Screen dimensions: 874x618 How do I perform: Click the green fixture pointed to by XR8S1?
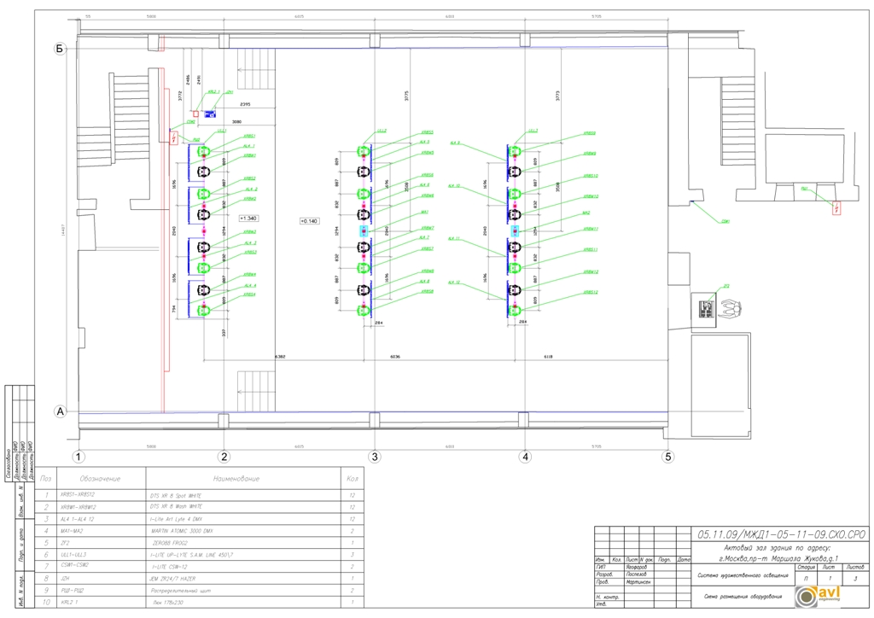(x=203, y=152)
